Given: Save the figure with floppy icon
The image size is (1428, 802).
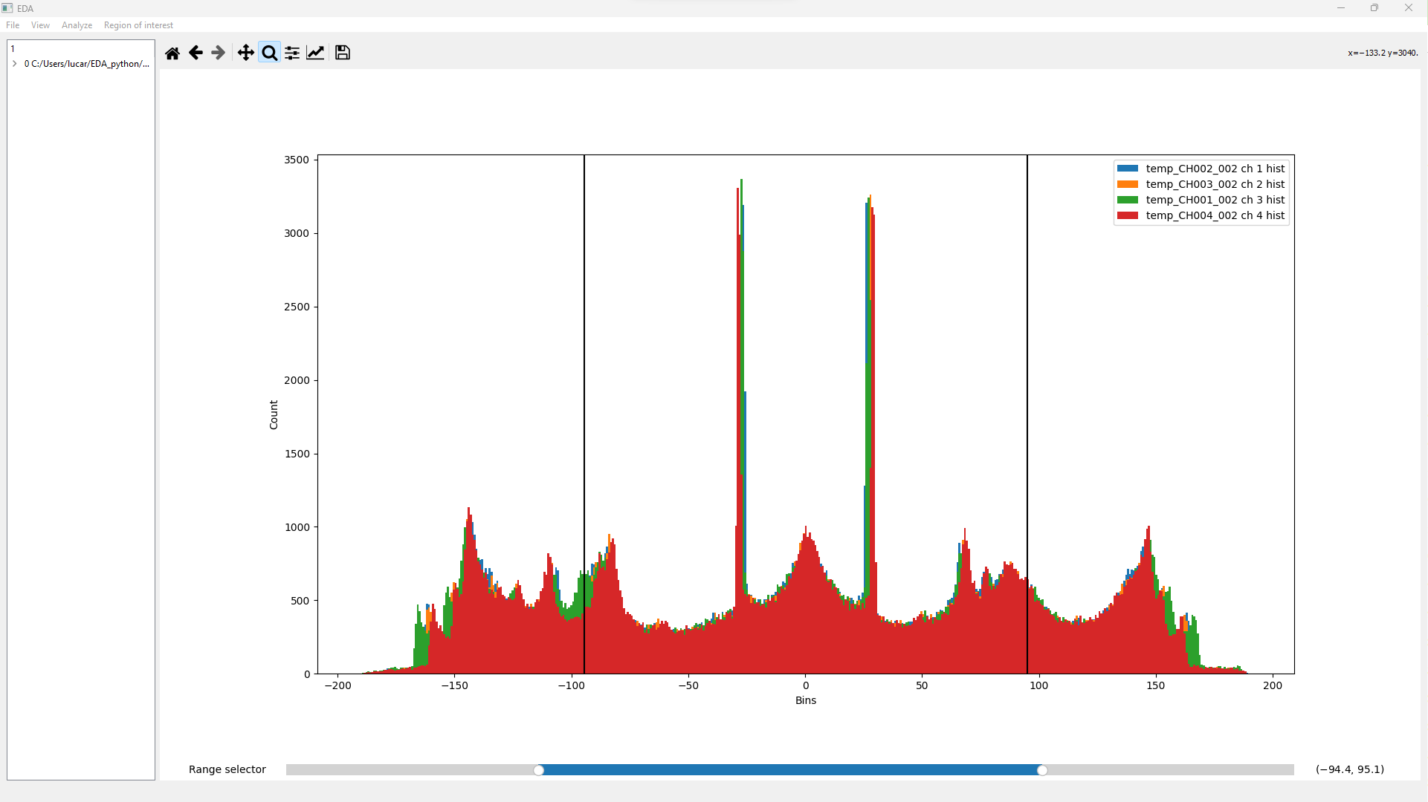Looking at the screenshot, I should pos(342,53).
